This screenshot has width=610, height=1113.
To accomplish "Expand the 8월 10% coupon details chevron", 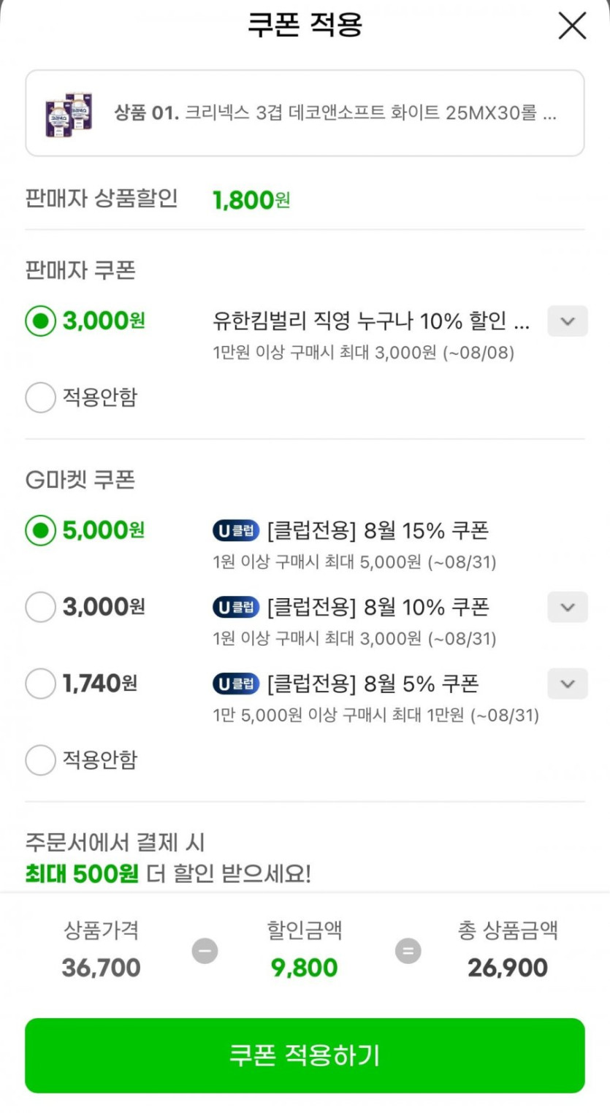I will pyautogui.click(x=567, y=607).
